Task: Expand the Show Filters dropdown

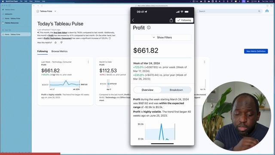Action: pyautogui.click(x=162, y=37)
